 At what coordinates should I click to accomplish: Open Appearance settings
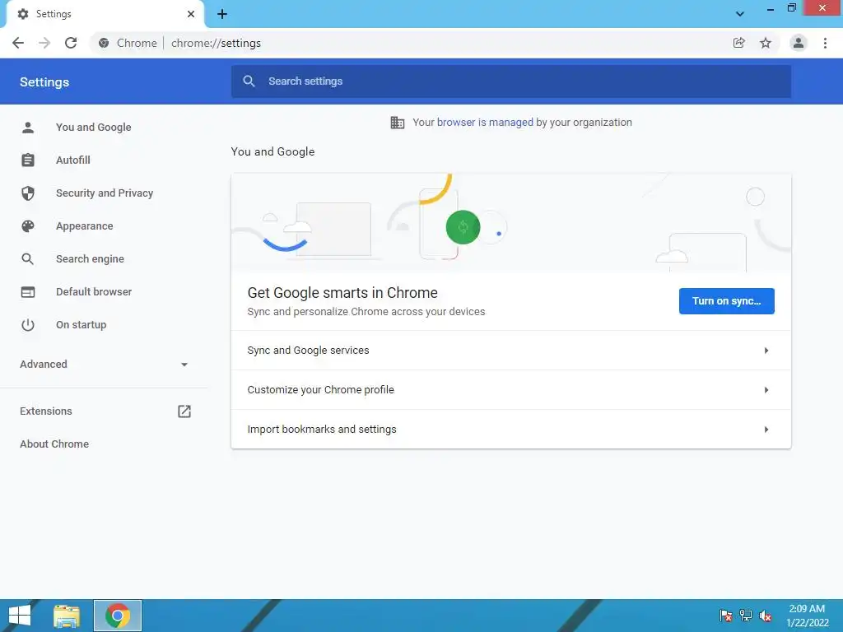pyautogui.click(x=85, y=226)
